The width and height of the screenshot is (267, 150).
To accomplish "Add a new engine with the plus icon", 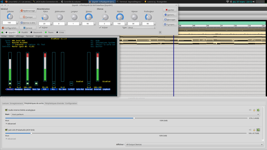I will [x=2, y=32].
